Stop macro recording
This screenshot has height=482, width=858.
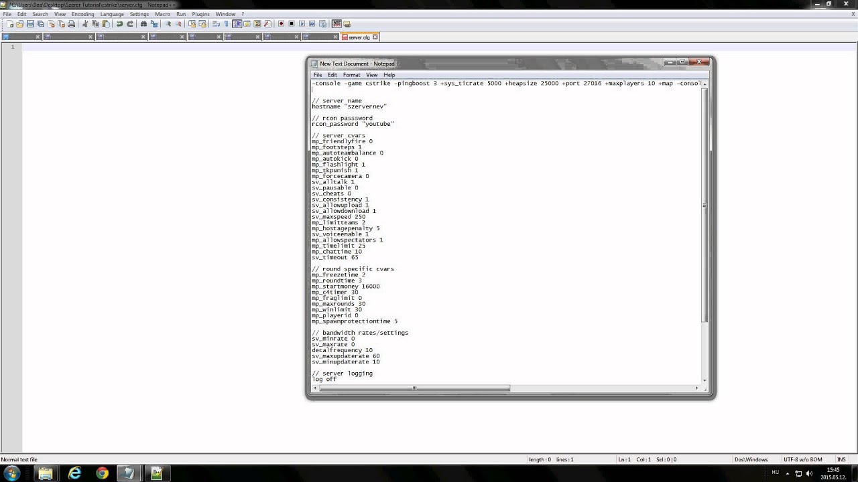[x=292, y=23]
